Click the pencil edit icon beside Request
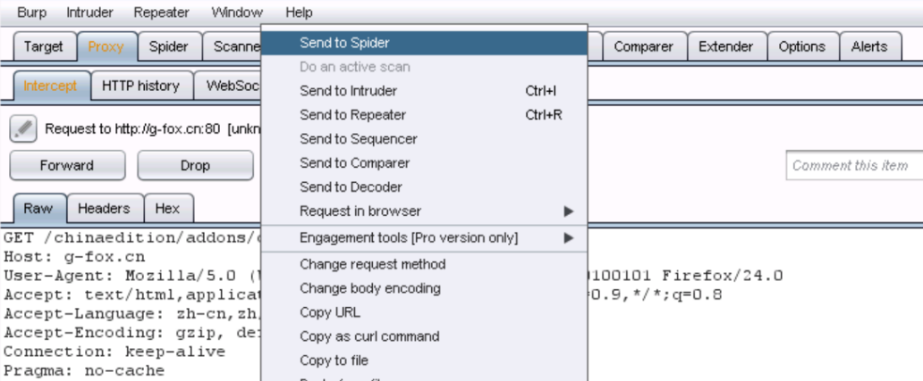Image resolution: width=923 pixels, height=381 pixels. [23, 128]
